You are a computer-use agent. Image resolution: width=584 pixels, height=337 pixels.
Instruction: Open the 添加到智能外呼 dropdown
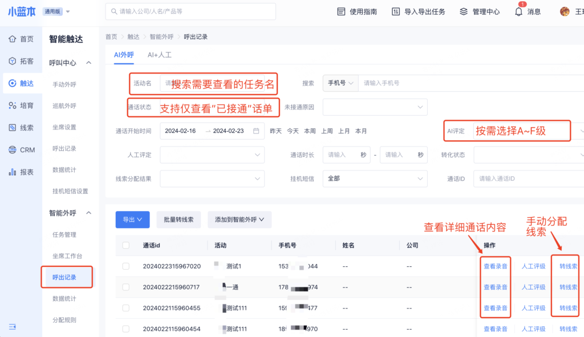(240, 220)
